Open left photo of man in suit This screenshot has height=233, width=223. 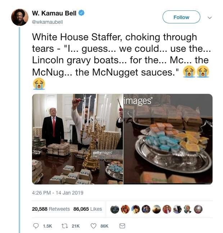[x=77, y=139]
